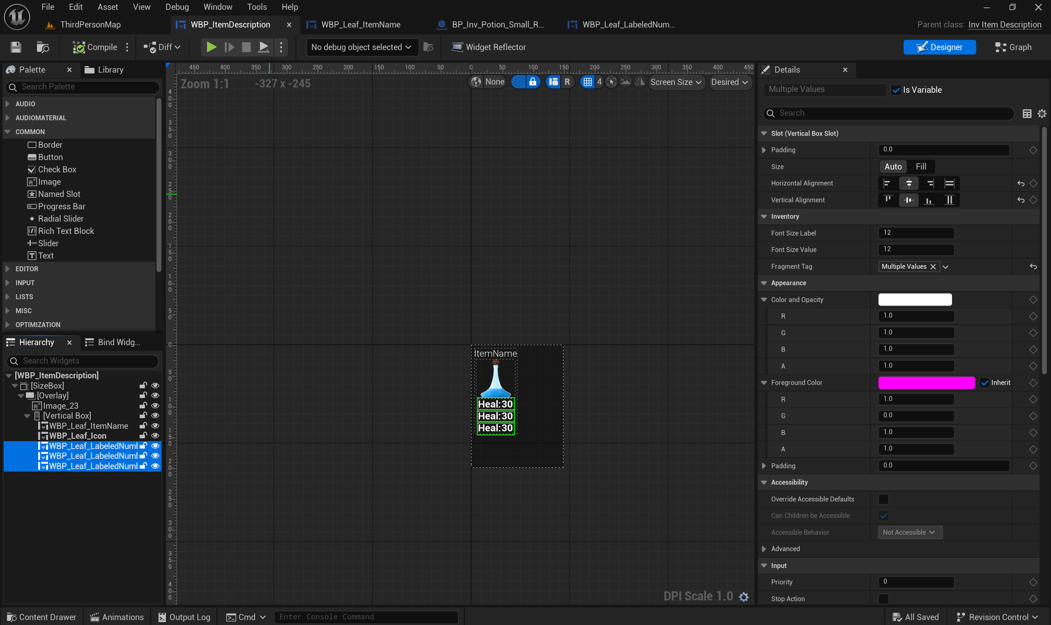The width and height of the screenshot is (1051, 625).
Task: Toggle grid snapping icon in viewport toolbar
Action: 587,82
